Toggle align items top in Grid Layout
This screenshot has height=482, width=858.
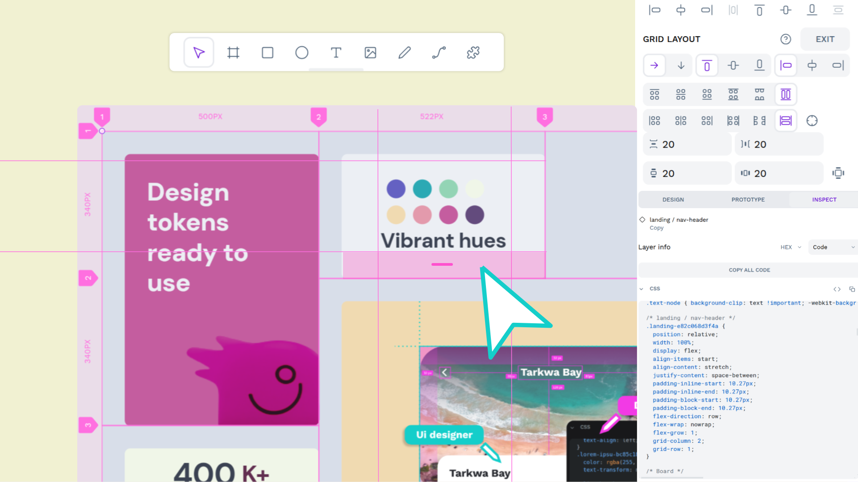[707, 66]
